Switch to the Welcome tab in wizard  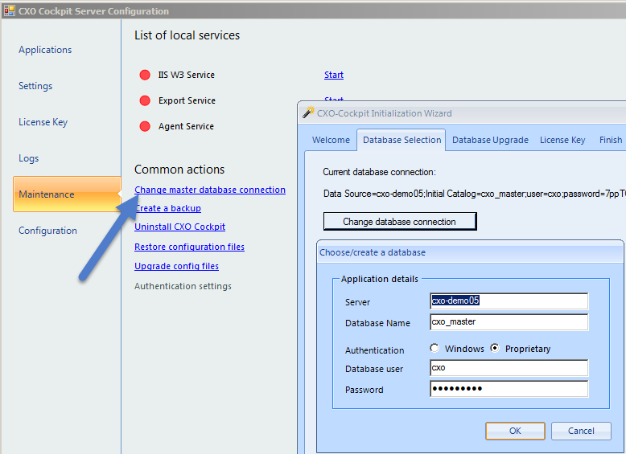(331, 140)
